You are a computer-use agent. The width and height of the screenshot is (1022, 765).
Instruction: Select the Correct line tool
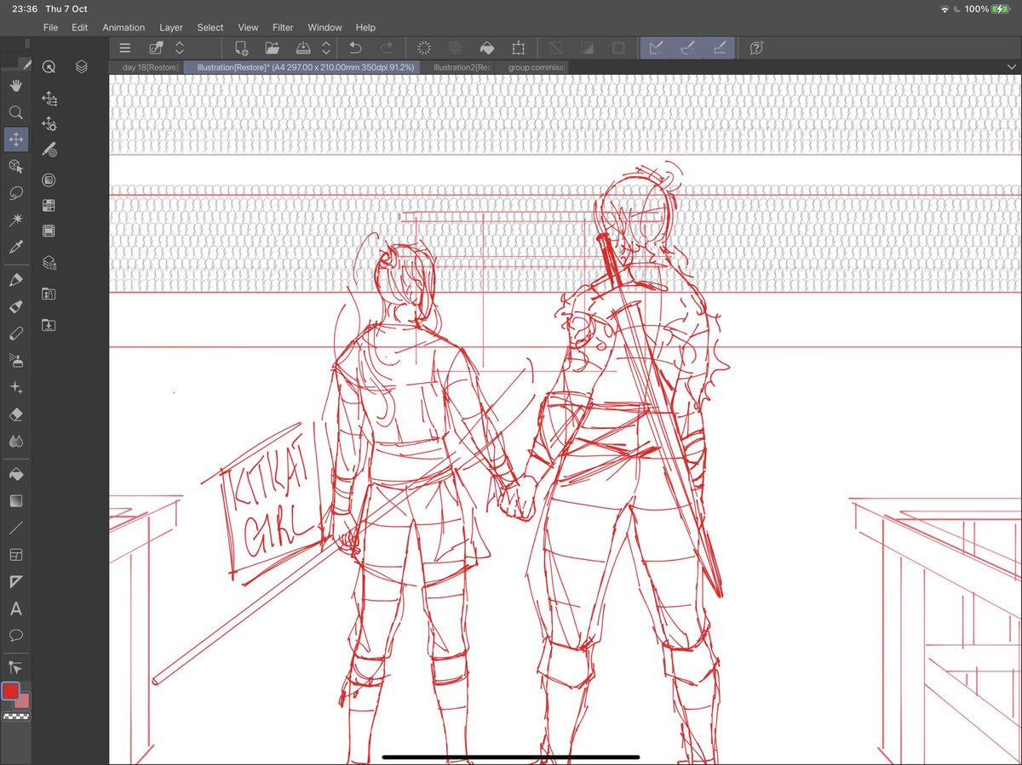click(x=15, y=668)
